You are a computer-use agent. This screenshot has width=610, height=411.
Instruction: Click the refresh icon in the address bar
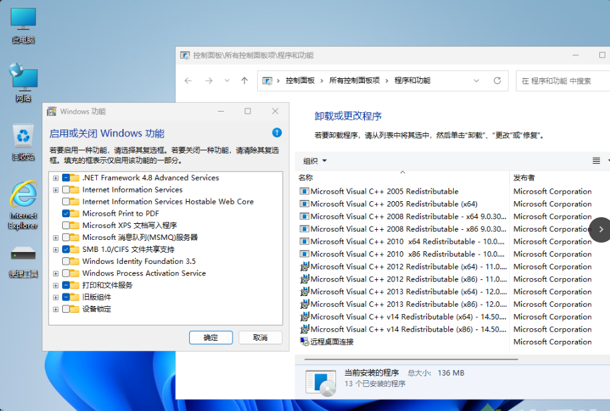click(x=497, y=80)
